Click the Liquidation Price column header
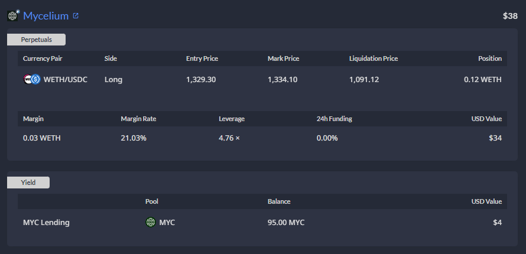 coord(374,58)
